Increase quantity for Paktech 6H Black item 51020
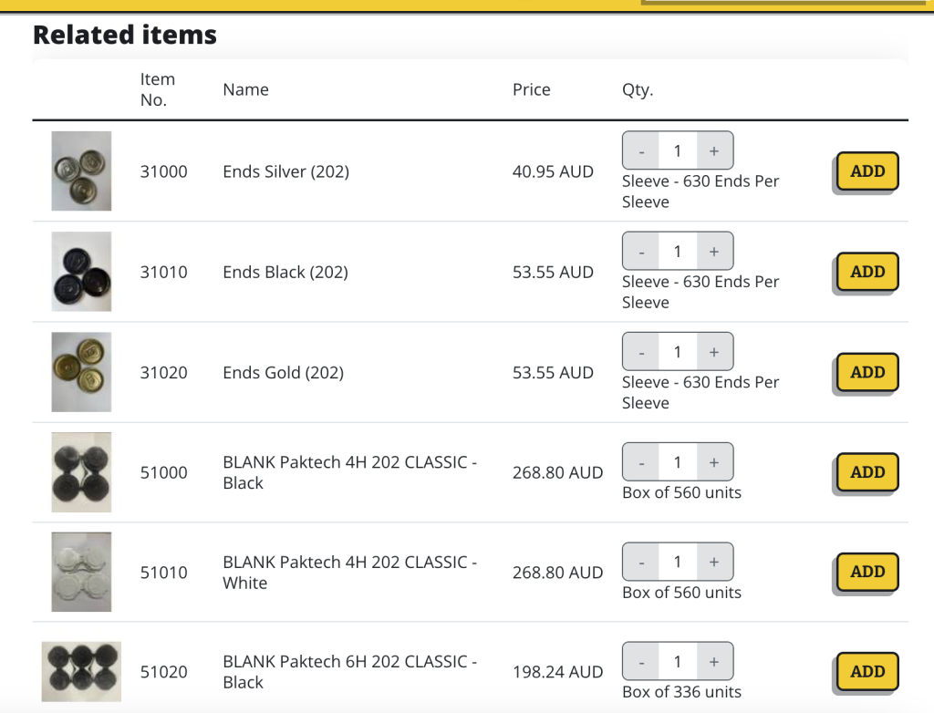The width and height of the screenshot is (934, 713). click(714, 661)
